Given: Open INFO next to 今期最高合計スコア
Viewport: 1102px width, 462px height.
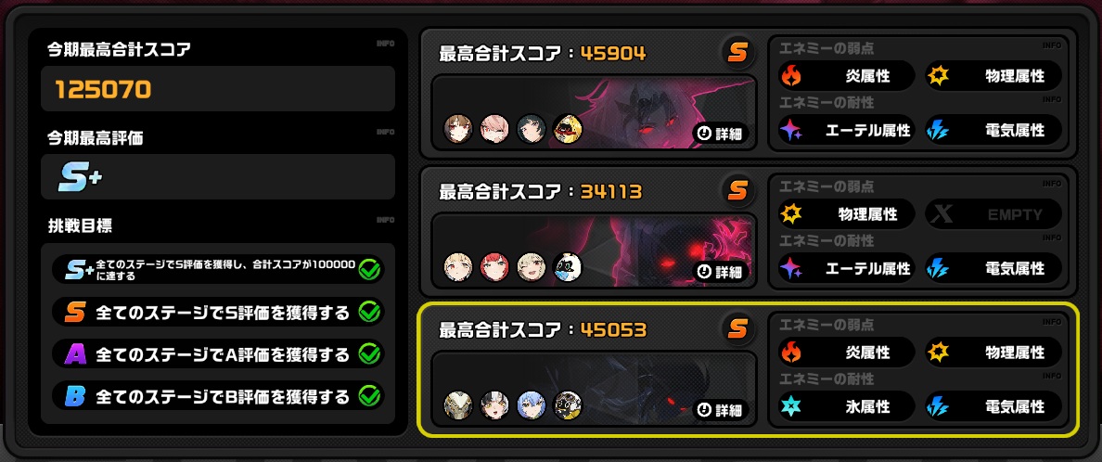Looking at the screenshot, I should tap(385, 44).
